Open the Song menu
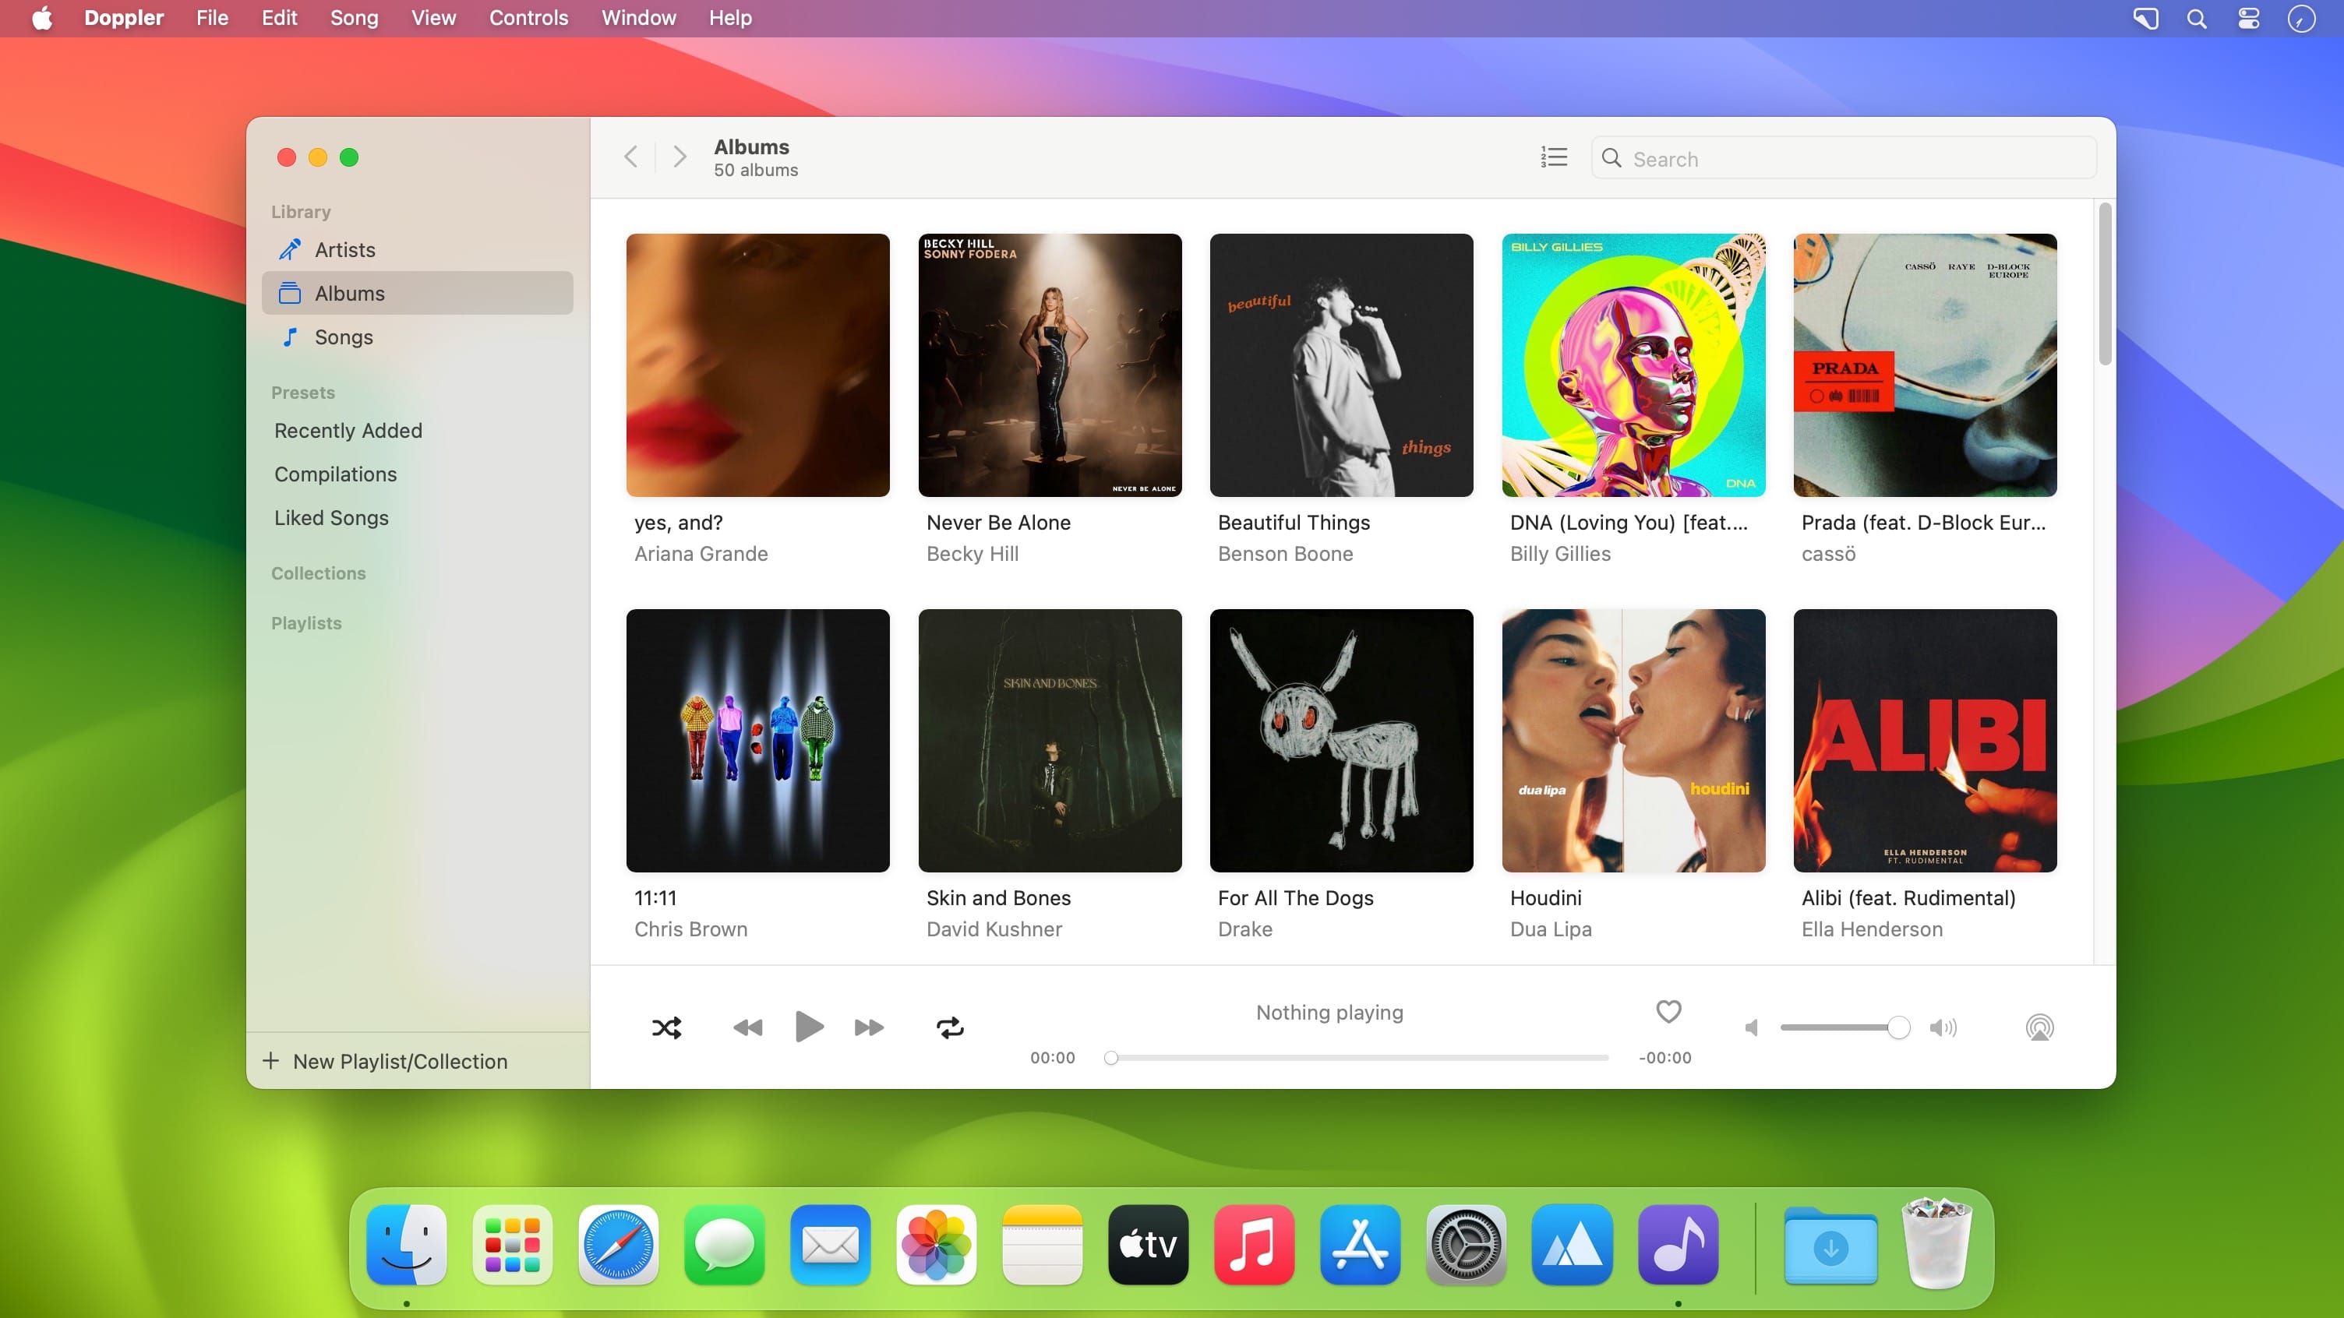The width and height of the screenshot is (2344, 1318). [354, 18]
